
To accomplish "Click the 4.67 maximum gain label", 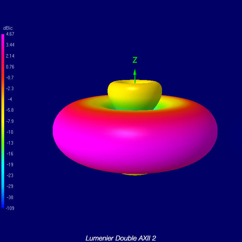I will point(10,34).
